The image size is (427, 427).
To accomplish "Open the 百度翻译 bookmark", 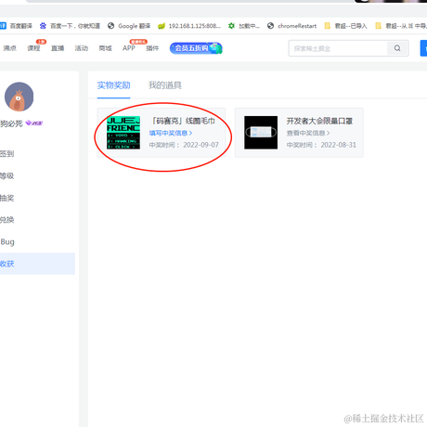I will coord(16,26).
